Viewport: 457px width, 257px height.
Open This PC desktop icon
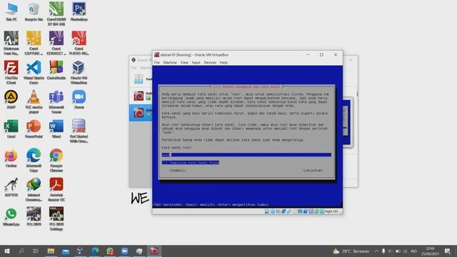11,11
